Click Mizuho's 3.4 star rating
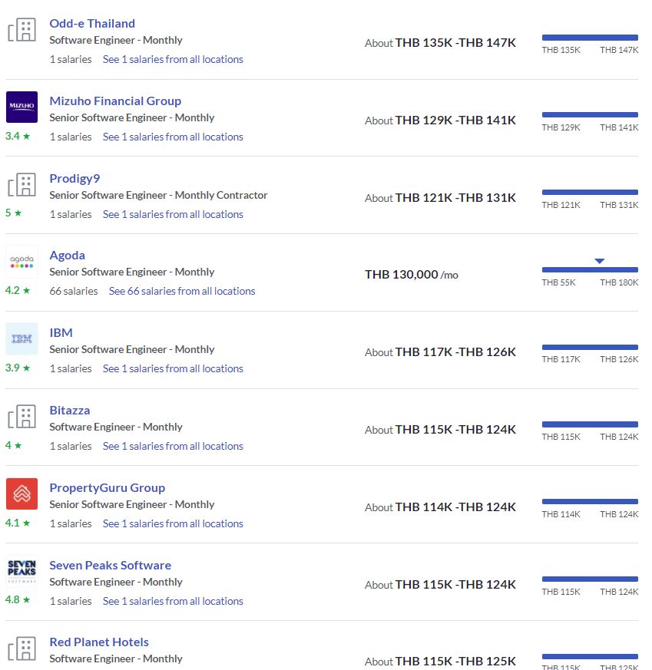 18,136
